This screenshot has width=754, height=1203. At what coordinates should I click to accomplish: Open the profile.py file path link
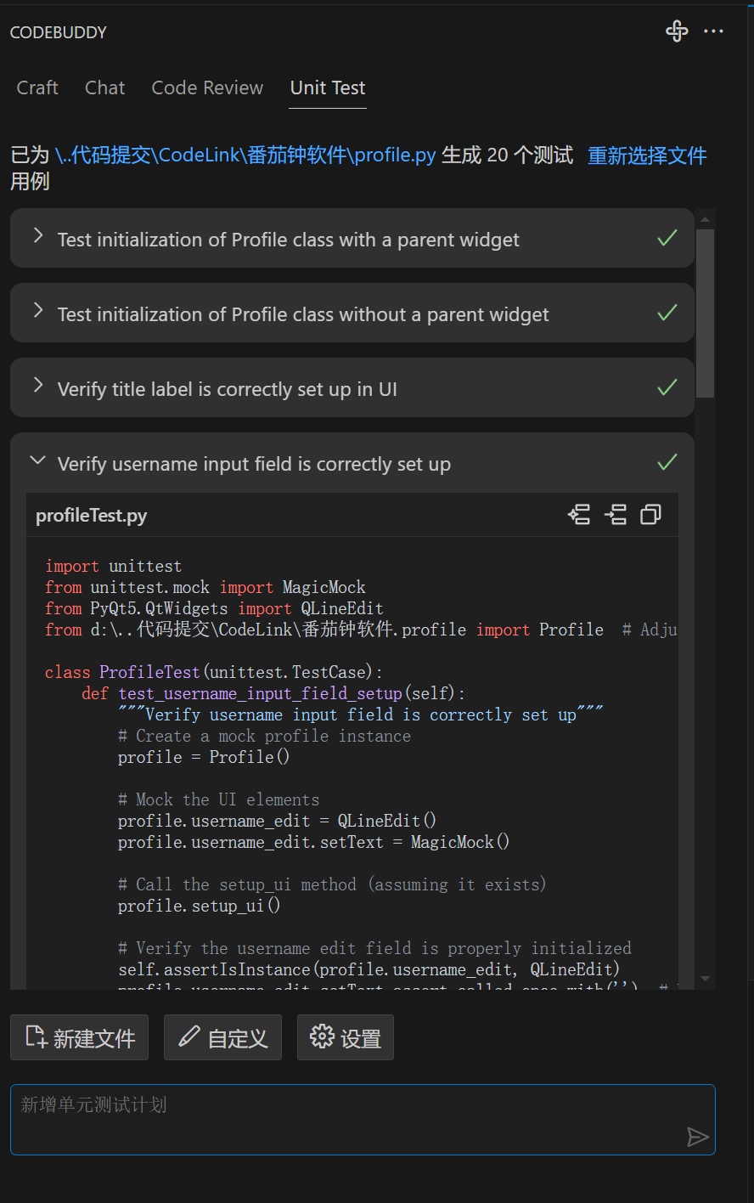tap(243, 155)
